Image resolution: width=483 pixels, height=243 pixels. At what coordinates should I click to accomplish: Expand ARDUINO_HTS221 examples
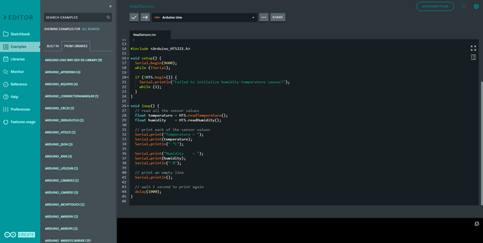point(60,133)
